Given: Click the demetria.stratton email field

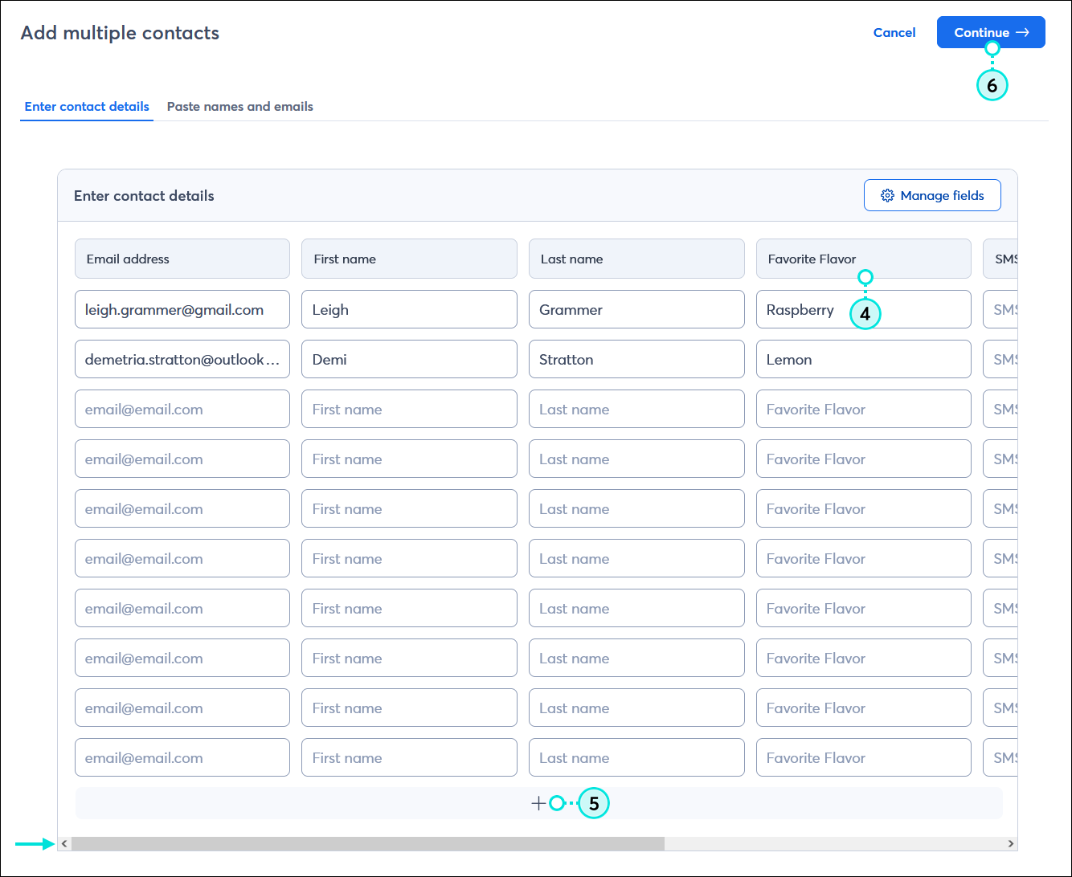Looking at the screenshot, I should point(182,359).
